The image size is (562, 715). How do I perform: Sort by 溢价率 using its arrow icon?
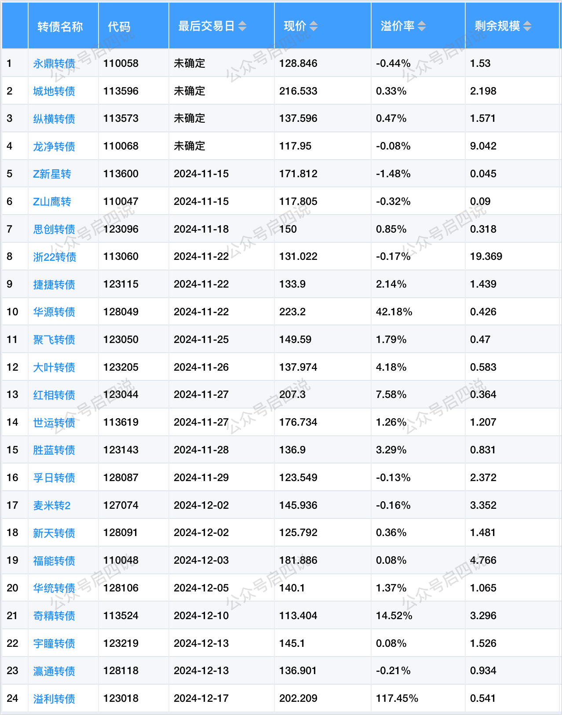pos(421,26)
